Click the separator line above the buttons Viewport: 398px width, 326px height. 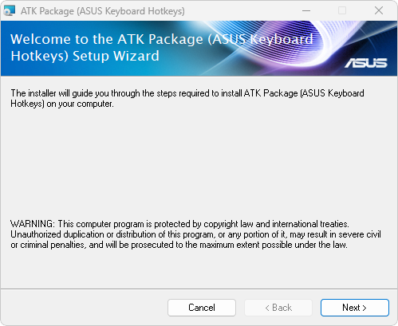point(199,289)
